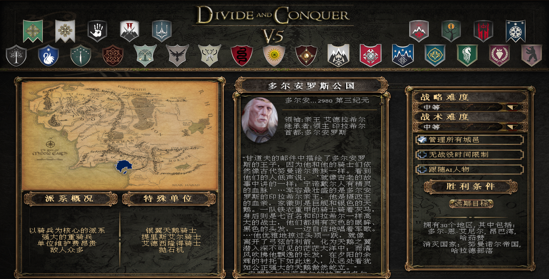Click the blue territory on the map
549x279 pixels.
point(123,166)
